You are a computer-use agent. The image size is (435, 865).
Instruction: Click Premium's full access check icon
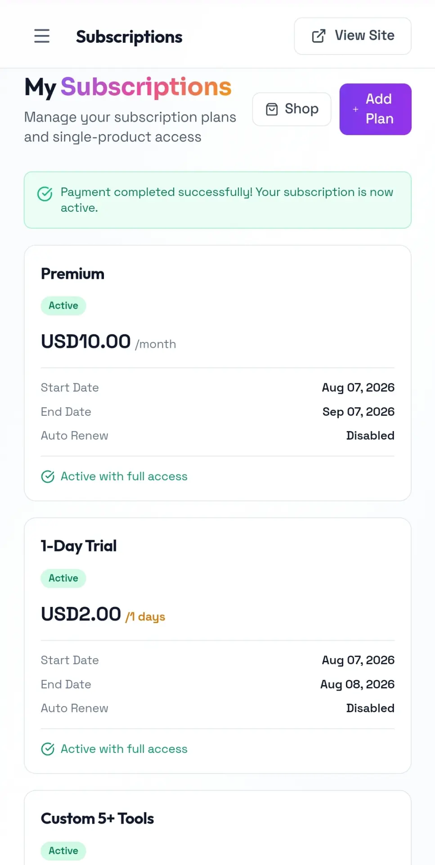click(x=48, y=477)
